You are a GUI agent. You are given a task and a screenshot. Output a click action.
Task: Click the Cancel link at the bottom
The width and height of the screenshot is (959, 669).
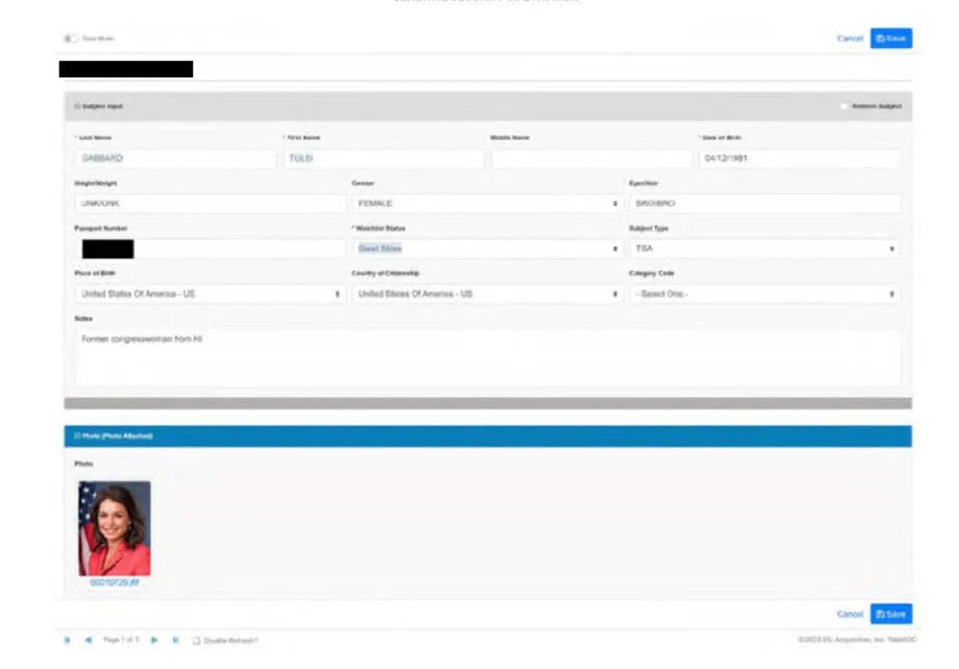point(850,614)
